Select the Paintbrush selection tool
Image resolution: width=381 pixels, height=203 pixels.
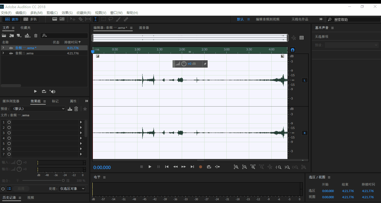(x=118, y=19)
